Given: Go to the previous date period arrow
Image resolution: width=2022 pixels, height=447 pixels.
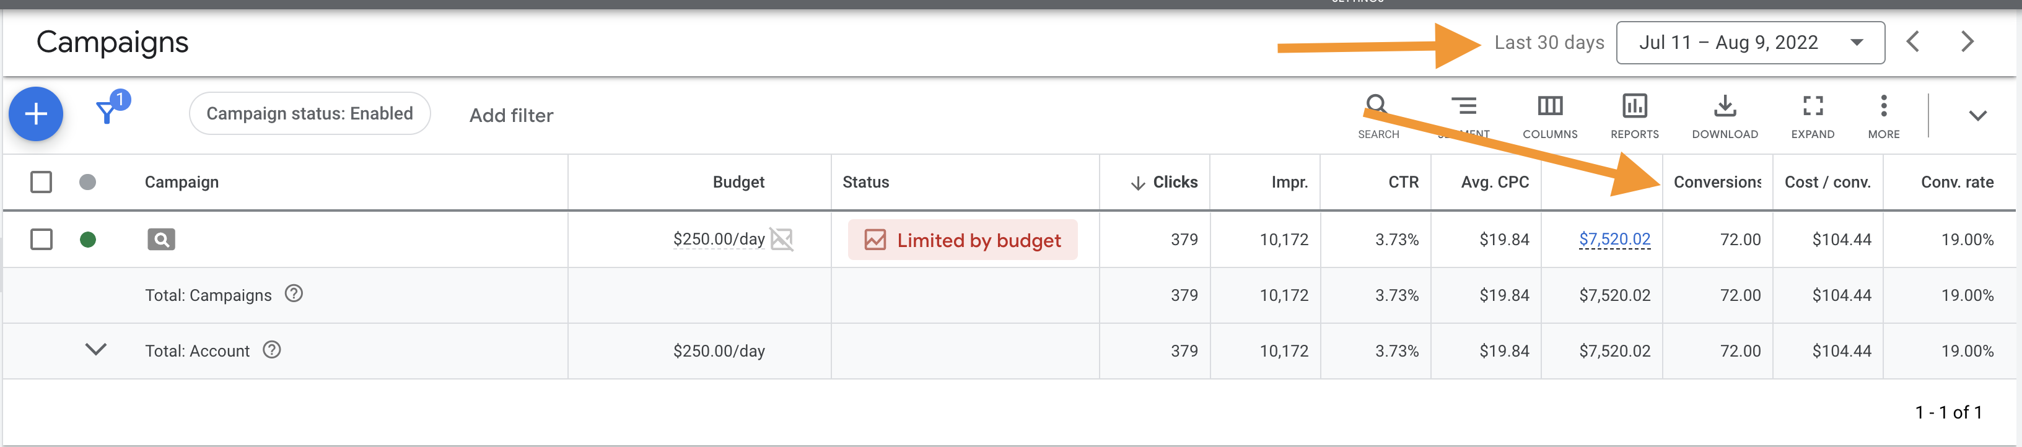Looking at the screenshot, I should pos(1913,41).
